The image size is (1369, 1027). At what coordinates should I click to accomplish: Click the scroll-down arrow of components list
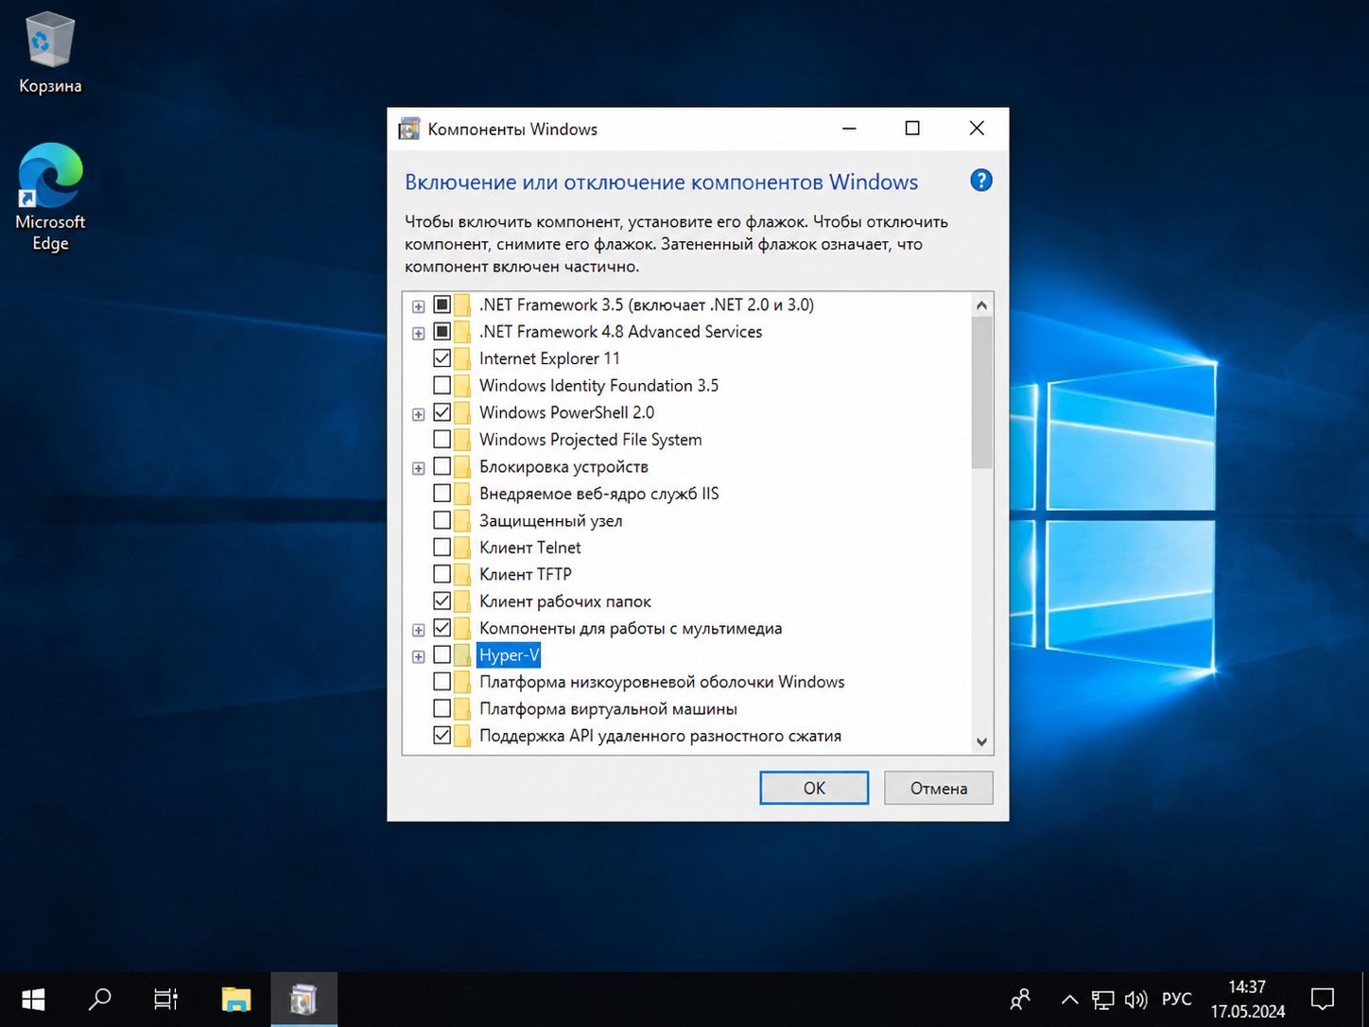tap(981, 741)
